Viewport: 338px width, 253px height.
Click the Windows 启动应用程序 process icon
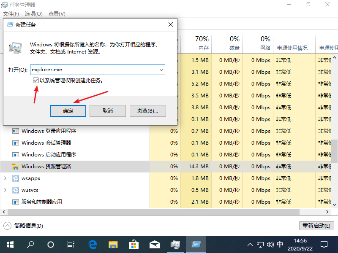coord(16,154)
